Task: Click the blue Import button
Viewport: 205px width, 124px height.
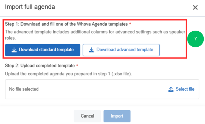Action: (x=117, y=116)
